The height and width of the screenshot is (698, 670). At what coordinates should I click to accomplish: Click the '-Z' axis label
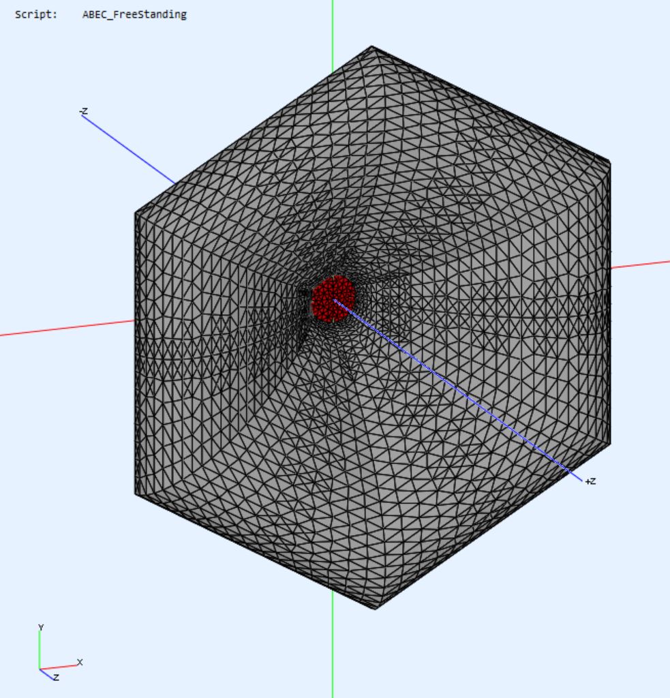pos(83,111)
